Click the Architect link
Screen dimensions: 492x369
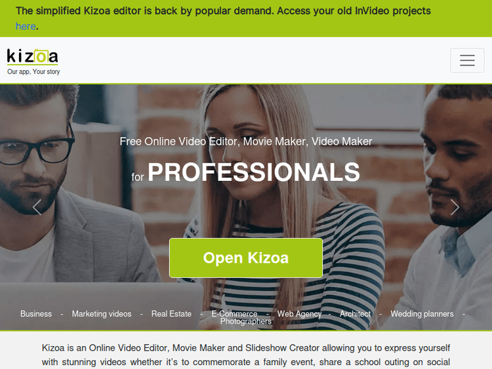tap(355, 314)
